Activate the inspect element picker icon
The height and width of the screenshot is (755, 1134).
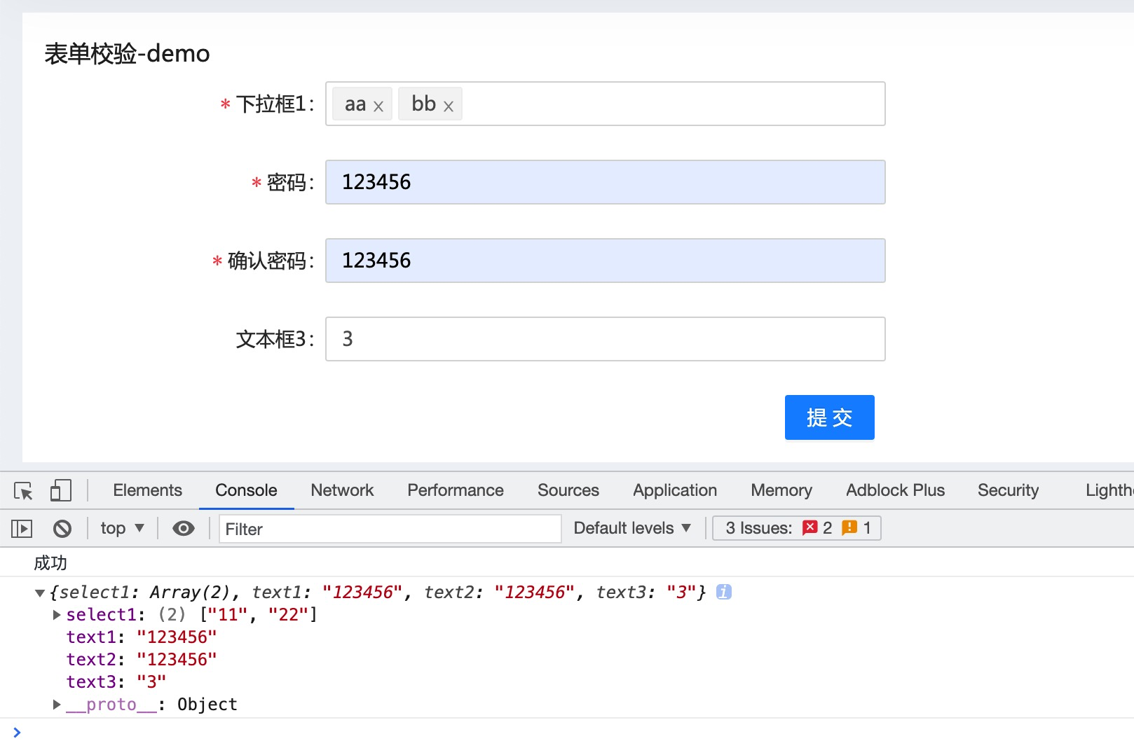point(23,490)
